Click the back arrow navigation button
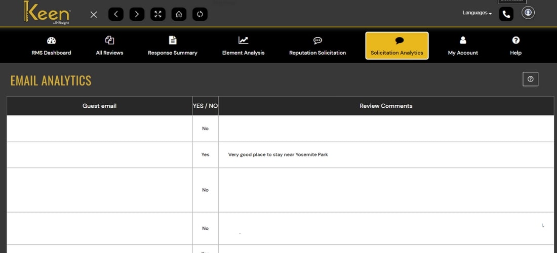 point(115,14)
